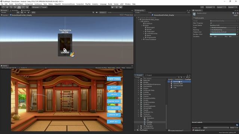Collapse the UnityDemo folder in Project
This screenshot has width=239, height=134.
point(139,116)
